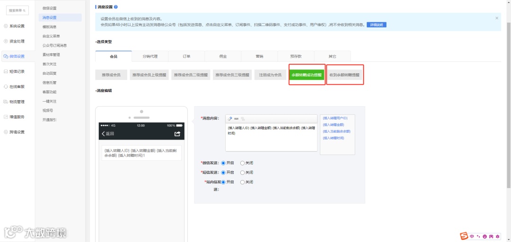This screenshot has width=511, height=242.
Task: Click the search magnifier in 搜索菜单 box
Action: coord(24,10)
